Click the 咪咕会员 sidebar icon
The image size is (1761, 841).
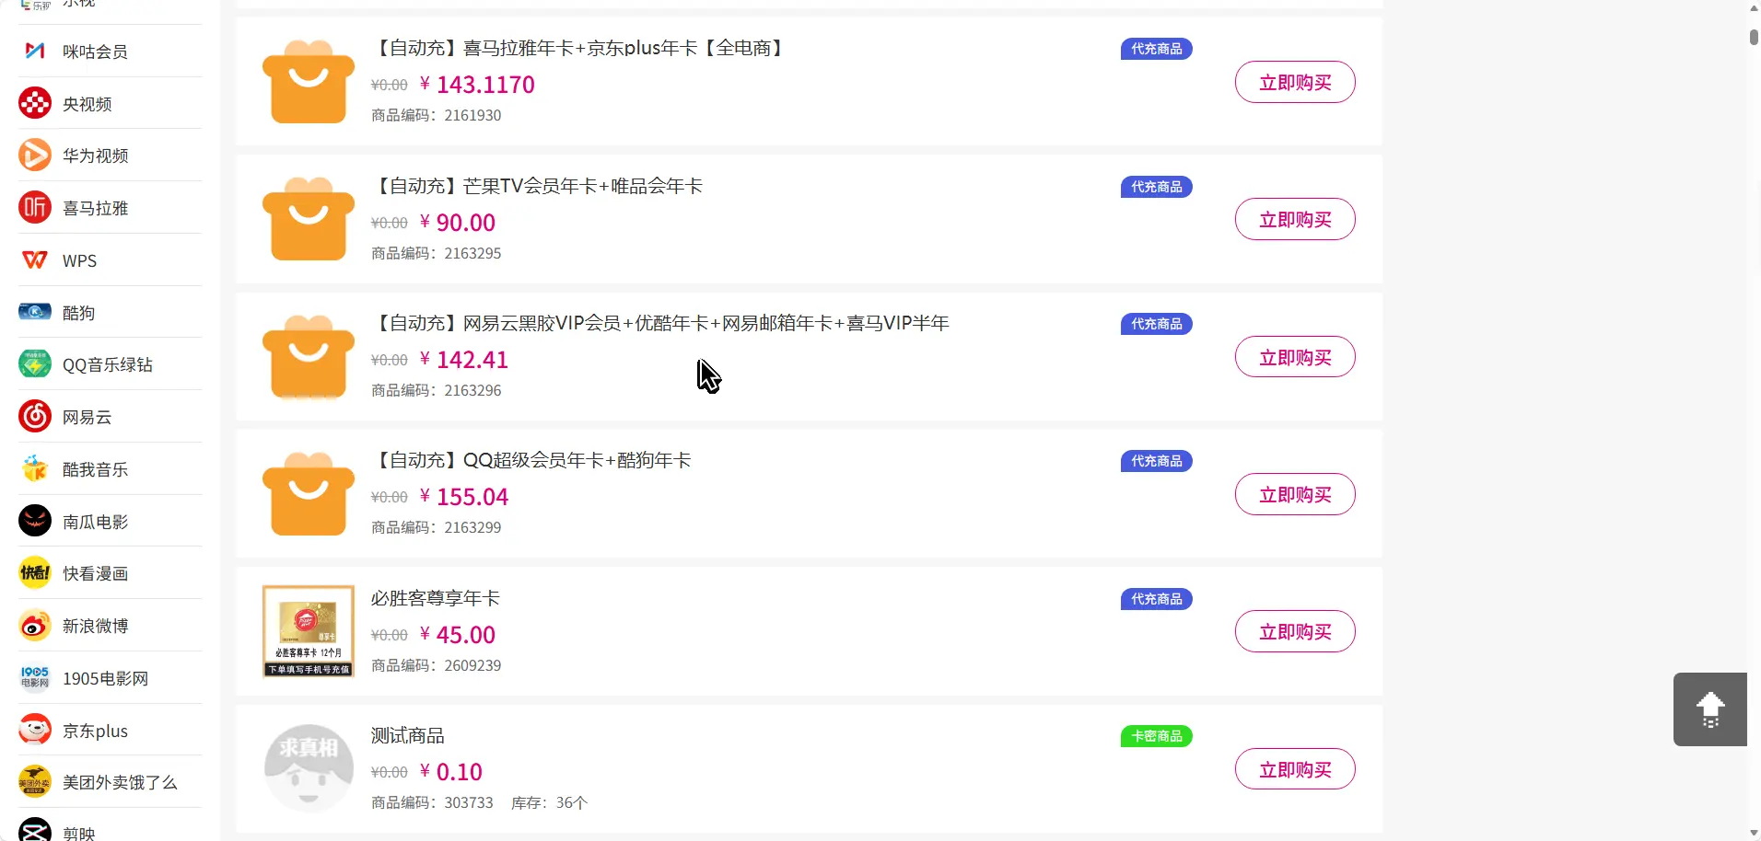point(35,51)
